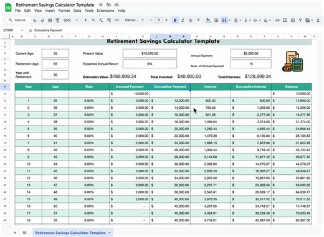Click the Google Sheets home icon
324x237 pixels.
[x=8, y=7]
